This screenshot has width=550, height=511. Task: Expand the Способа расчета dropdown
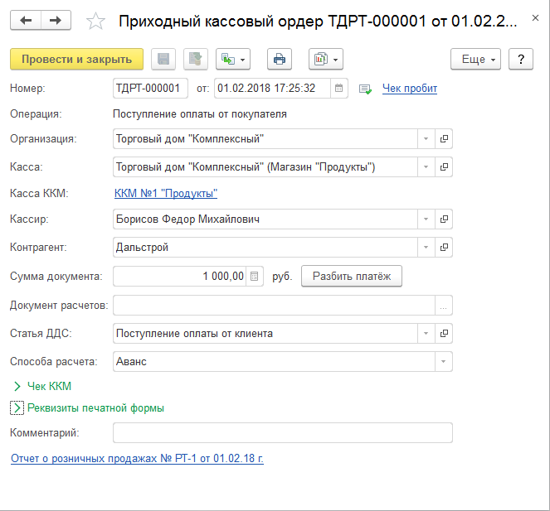click(x=444, y=362)
